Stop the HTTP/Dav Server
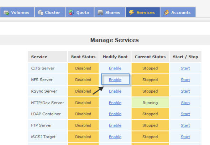The image size is (210, 145). click(185, 103)
